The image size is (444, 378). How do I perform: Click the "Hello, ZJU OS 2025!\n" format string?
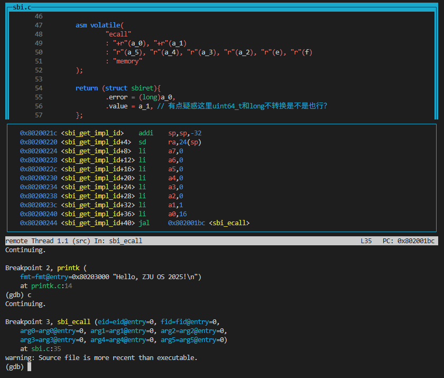click(x=155, y=277)
